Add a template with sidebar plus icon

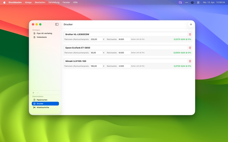pos(33,93)
